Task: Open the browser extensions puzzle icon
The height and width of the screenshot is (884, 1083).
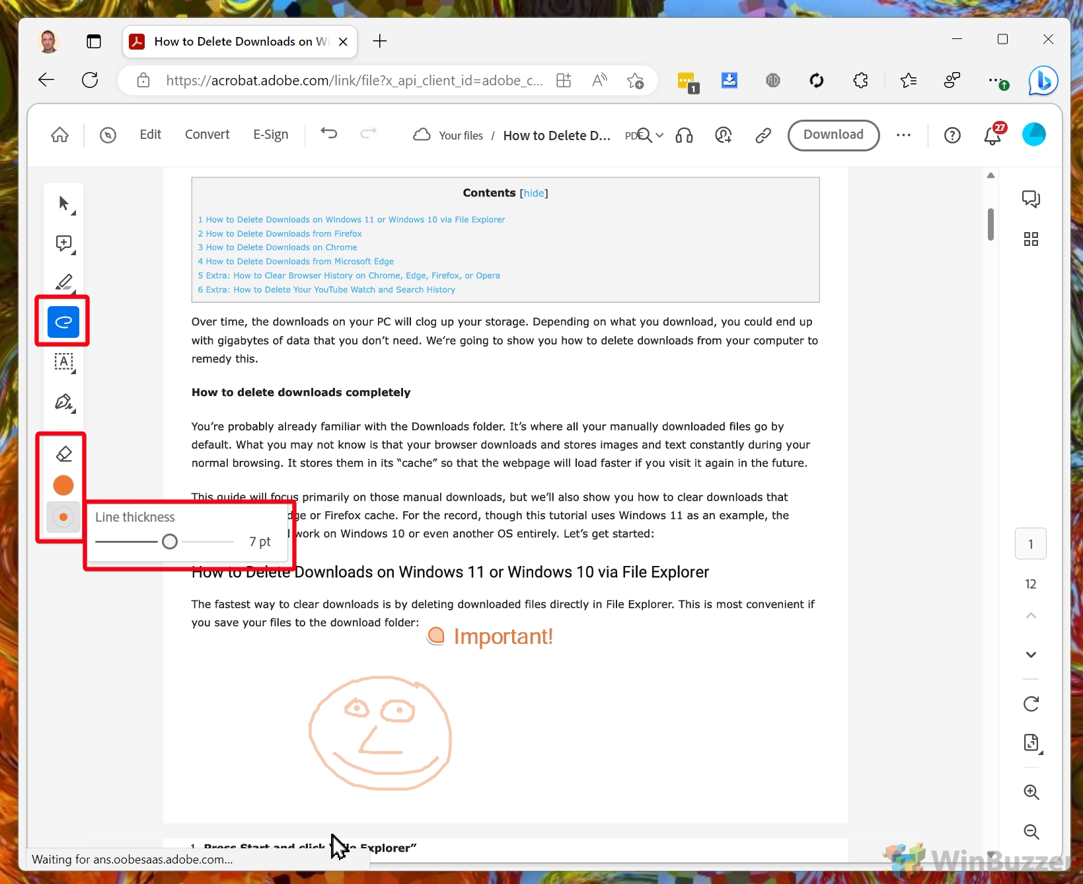Action: 860,81
